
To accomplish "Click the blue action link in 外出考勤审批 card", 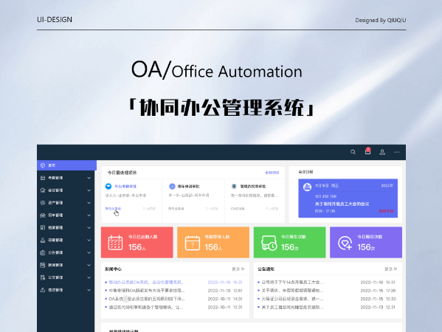I will 113,209.
